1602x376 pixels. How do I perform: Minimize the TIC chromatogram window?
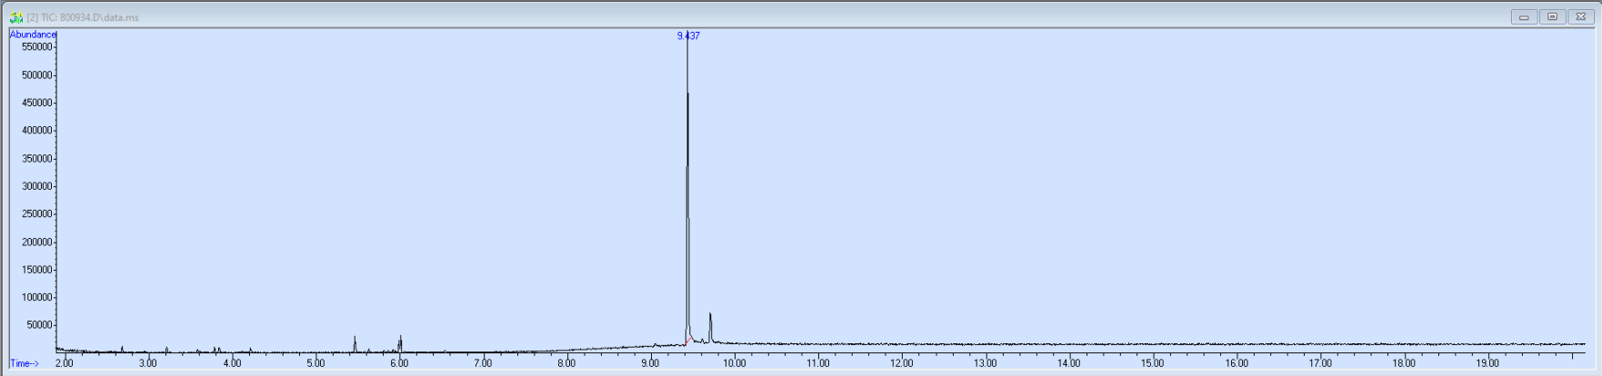tap(1524, 16)
